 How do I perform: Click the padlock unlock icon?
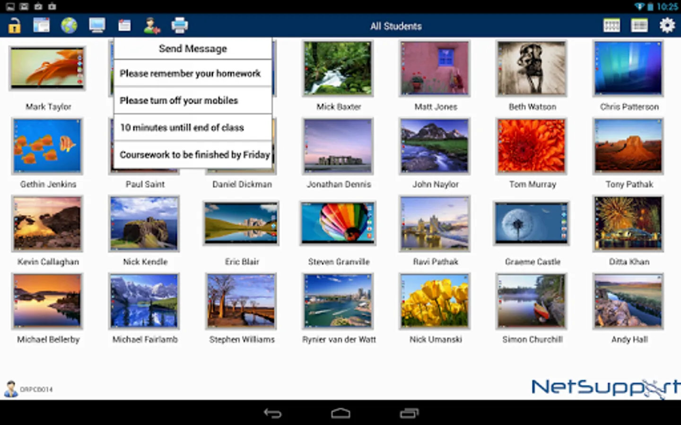[14, 25]
